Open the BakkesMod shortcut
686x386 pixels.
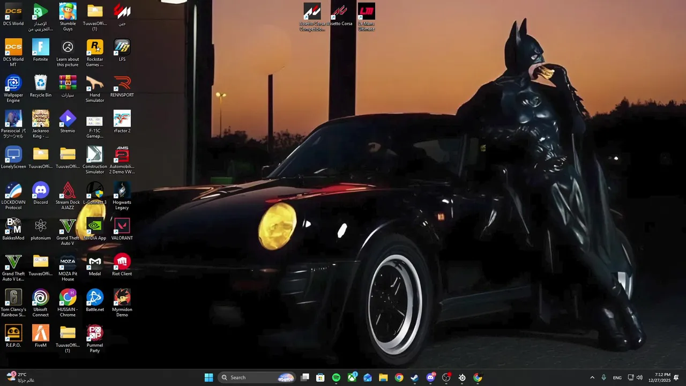[13, 229]
